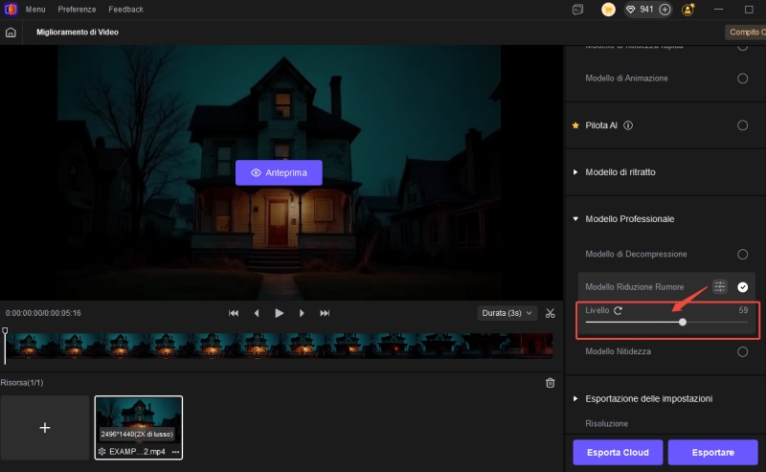Reset the Livello value icon
Viewport: 766px width, 472px height.
pyautogui.click(x=618, y=310)
